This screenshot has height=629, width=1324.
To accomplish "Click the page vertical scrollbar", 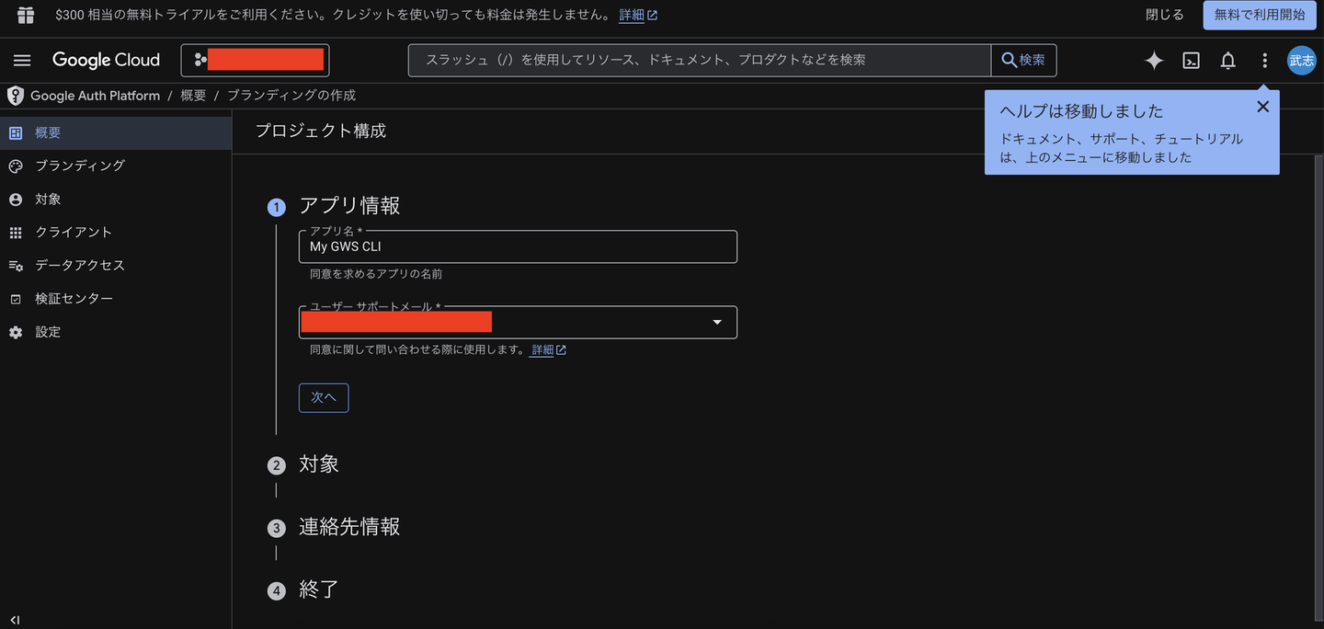I will (x=1318, y=386).
